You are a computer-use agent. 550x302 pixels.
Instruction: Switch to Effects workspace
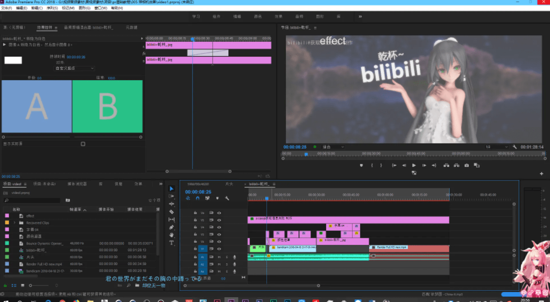pos(278,16)
